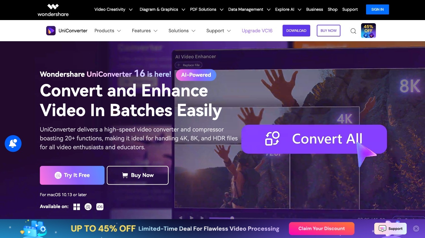Go to the Shop menu item
Viewport: 425px width, 238px height.
[x=333, y=9]
